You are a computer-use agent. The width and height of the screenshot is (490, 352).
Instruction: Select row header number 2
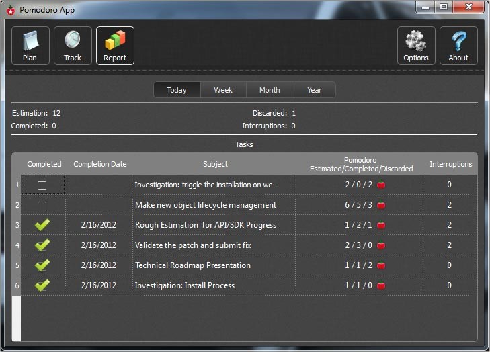(17, 205)
